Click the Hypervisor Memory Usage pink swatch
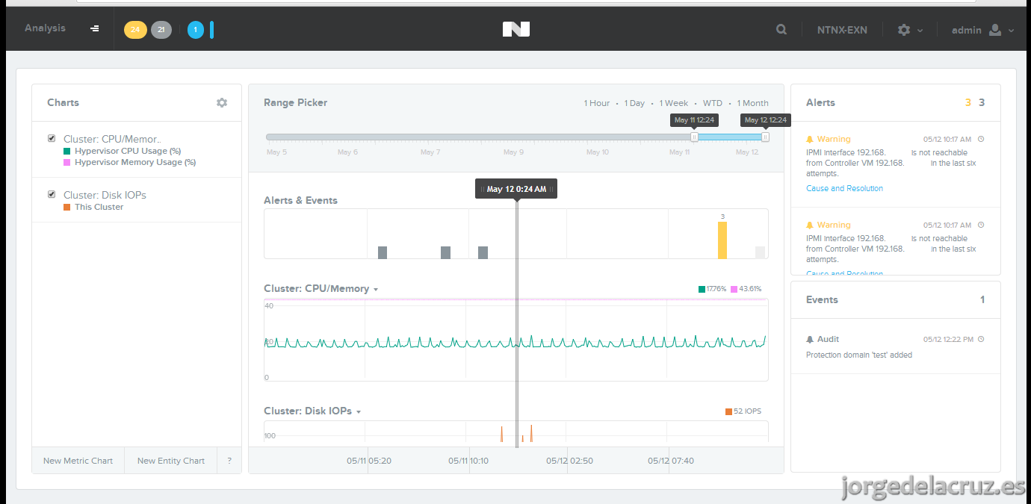 tap(67, 162)
